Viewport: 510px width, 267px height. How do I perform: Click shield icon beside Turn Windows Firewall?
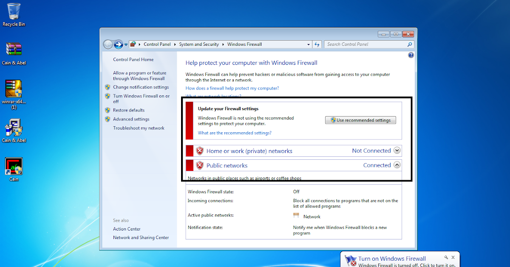tap(108, 96)
